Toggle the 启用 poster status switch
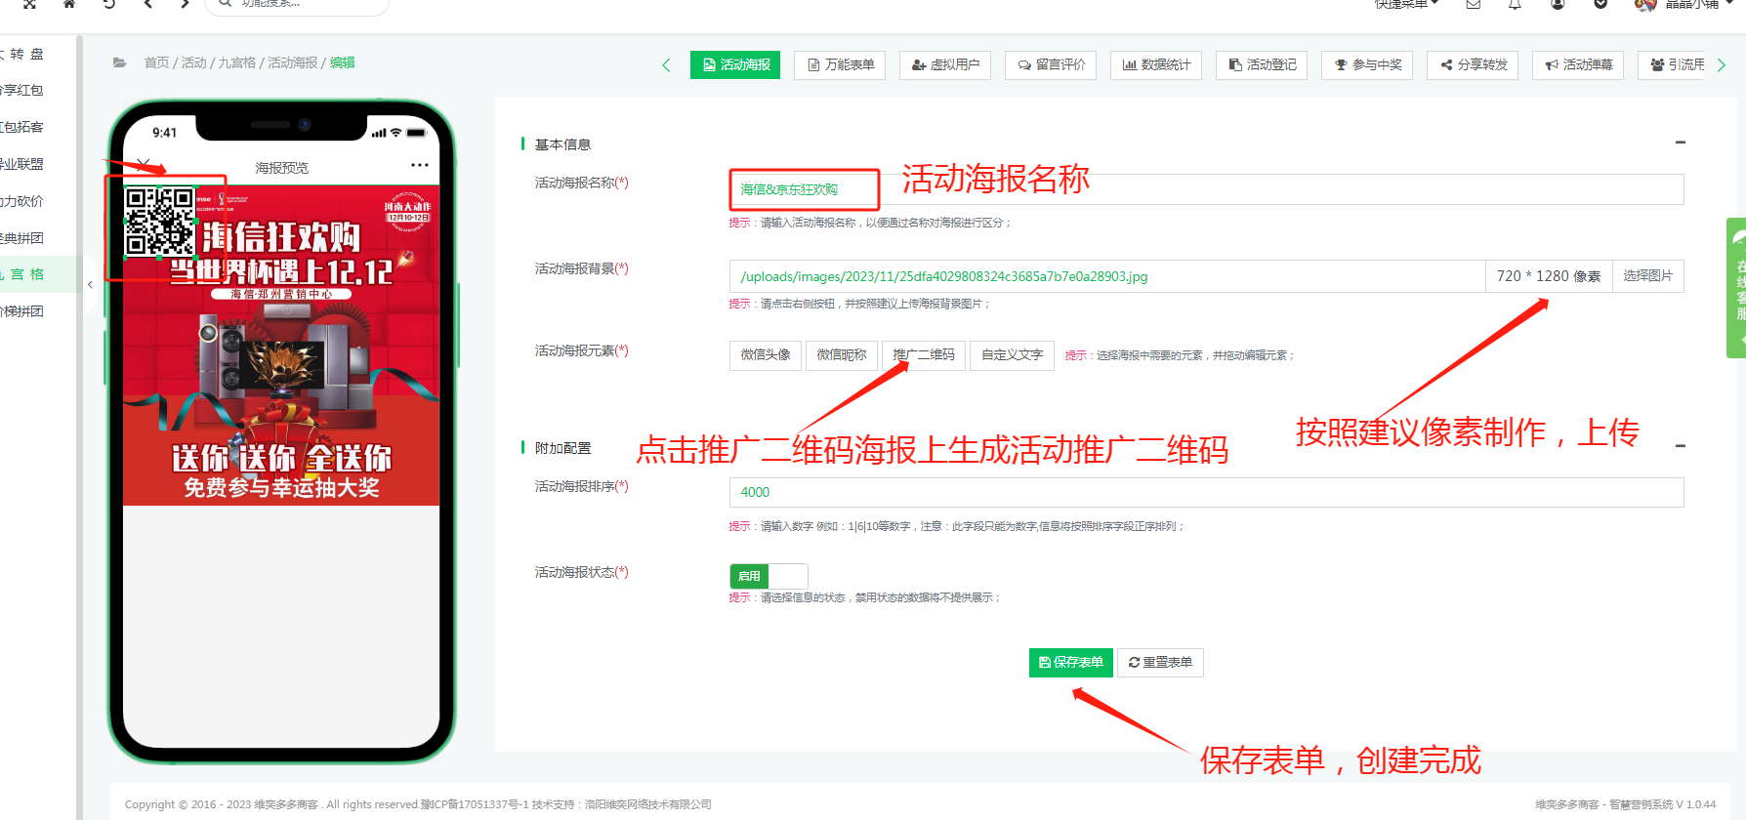This screenshot has width=1746, height=820. (x=769, y=576)
